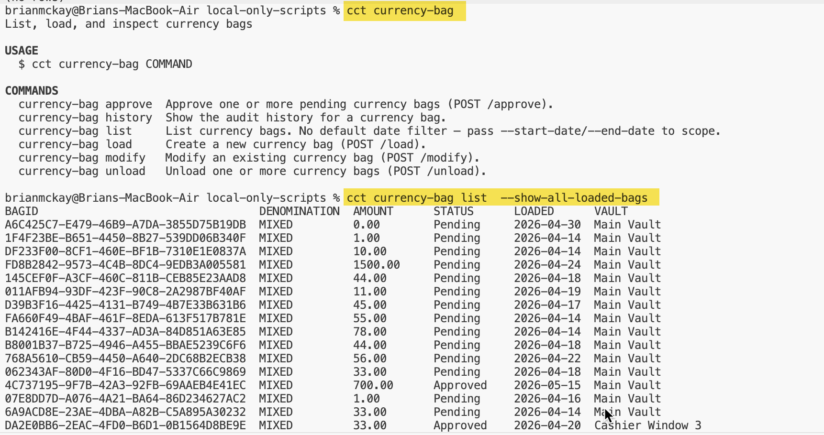Screen dimensions: 824x435
Task: Click bag ID 768A5610-CB59-4450-A640-2DC68B2ECB38
Action: click(125, 359)
